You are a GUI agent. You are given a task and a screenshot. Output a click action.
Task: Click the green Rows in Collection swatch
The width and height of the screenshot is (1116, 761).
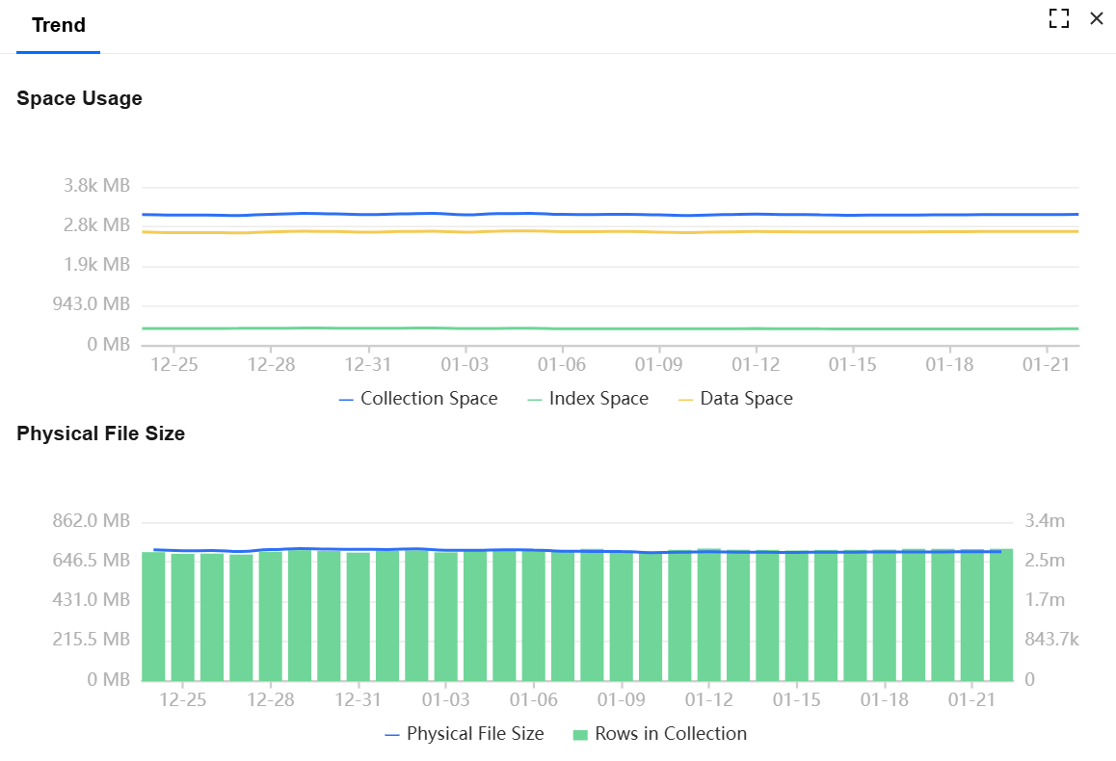(580, 735)
